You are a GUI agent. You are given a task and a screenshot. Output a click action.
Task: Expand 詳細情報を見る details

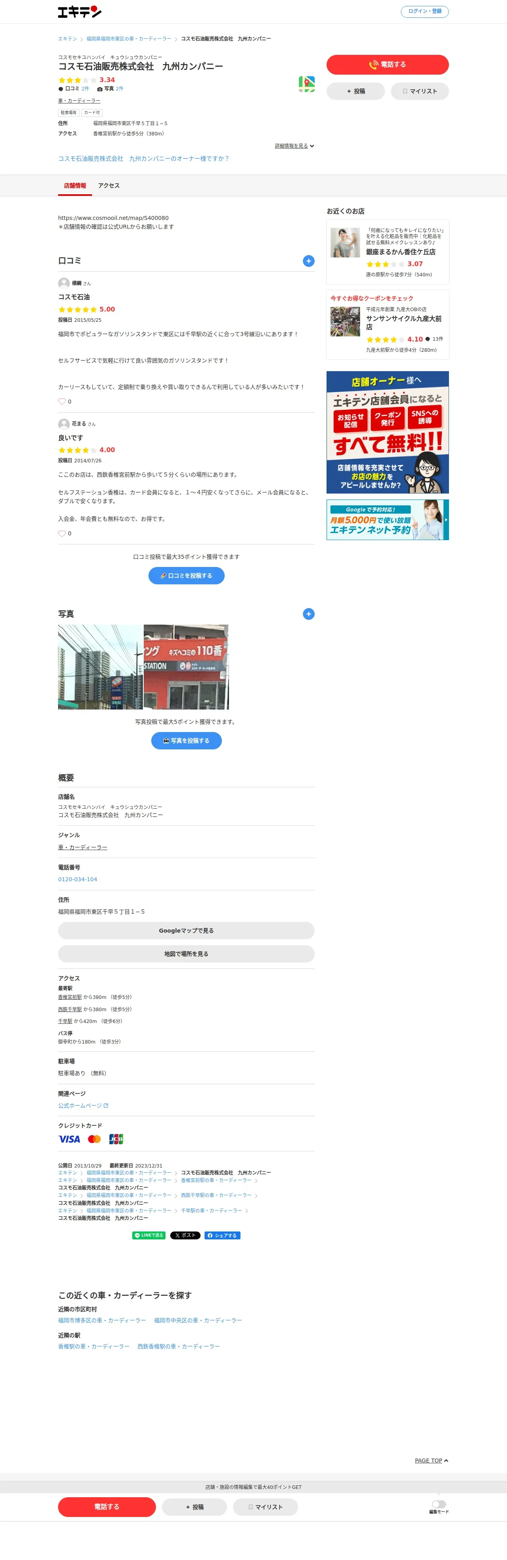(x=295, y=146)
